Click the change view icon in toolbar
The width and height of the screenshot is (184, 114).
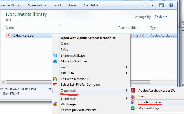[x=147, y=5]
